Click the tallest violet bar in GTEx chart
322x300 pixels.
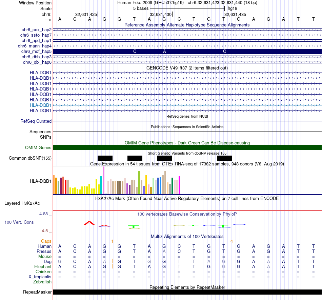[x=103, y=180]
